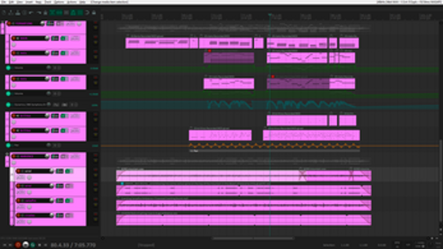
Task: Solo the top folder track
Action: (96, 27)
